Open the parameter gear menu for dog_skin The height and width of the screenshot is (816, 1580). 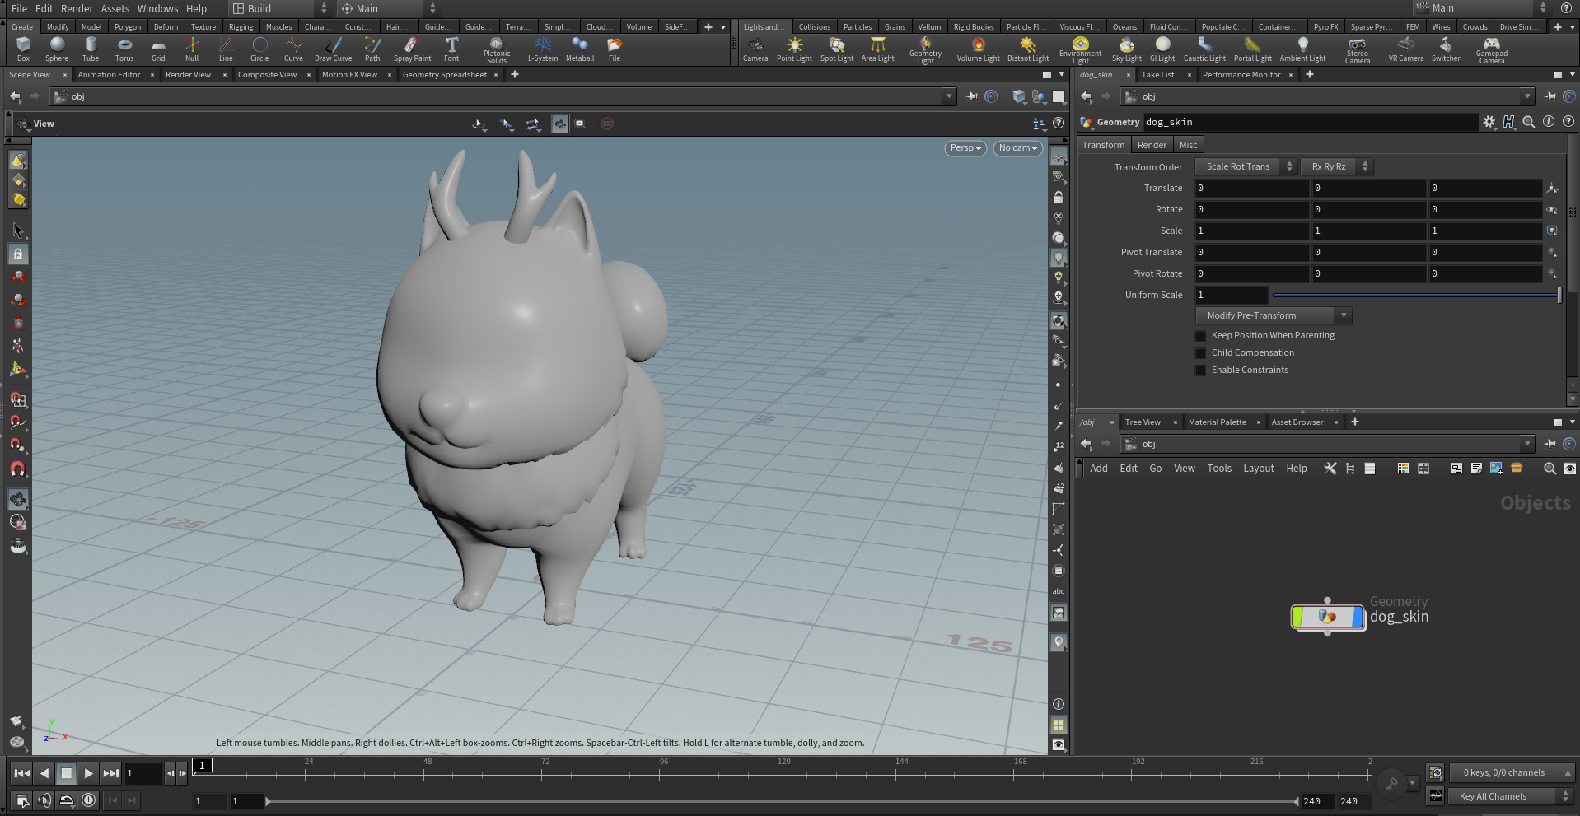point(1489,122)
